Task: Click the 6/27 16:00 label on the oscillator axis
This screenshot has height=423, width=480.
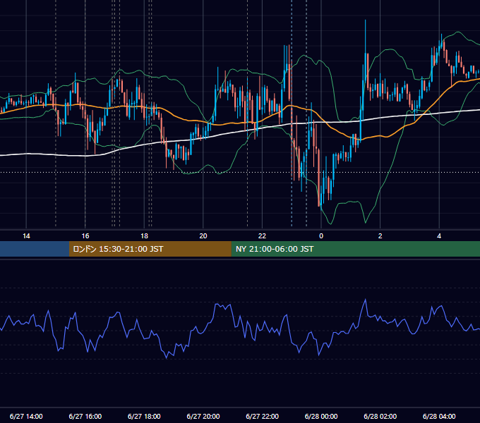Action: click(x=85, y=416)
